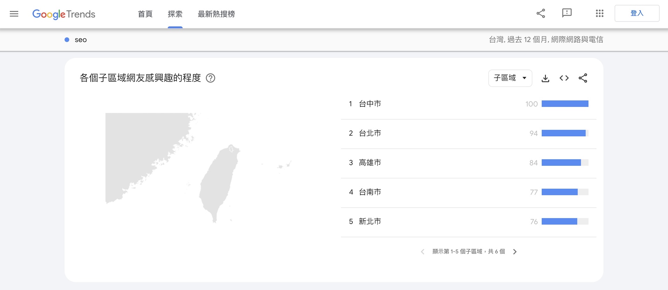This screenshot has height=290, width=668.
Task: Open the embed code icon
Action: [564, 78]
